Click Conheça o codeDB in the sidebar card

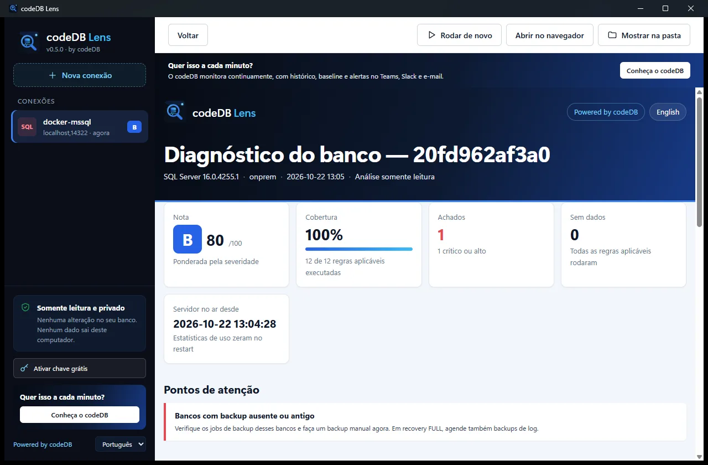tap(80, 415)
